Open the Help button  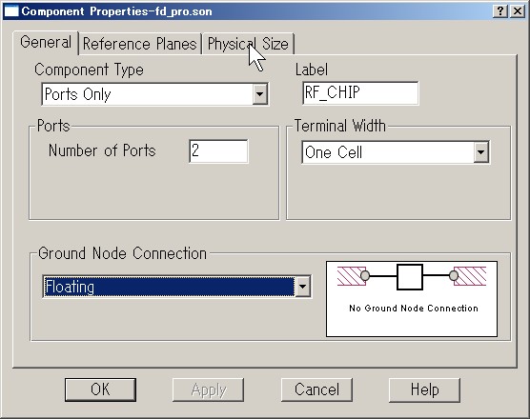(424, 390)
